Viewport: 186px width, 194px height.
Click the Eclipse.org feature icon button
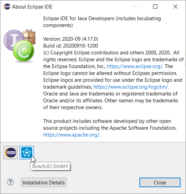click(x=11, y=153)
